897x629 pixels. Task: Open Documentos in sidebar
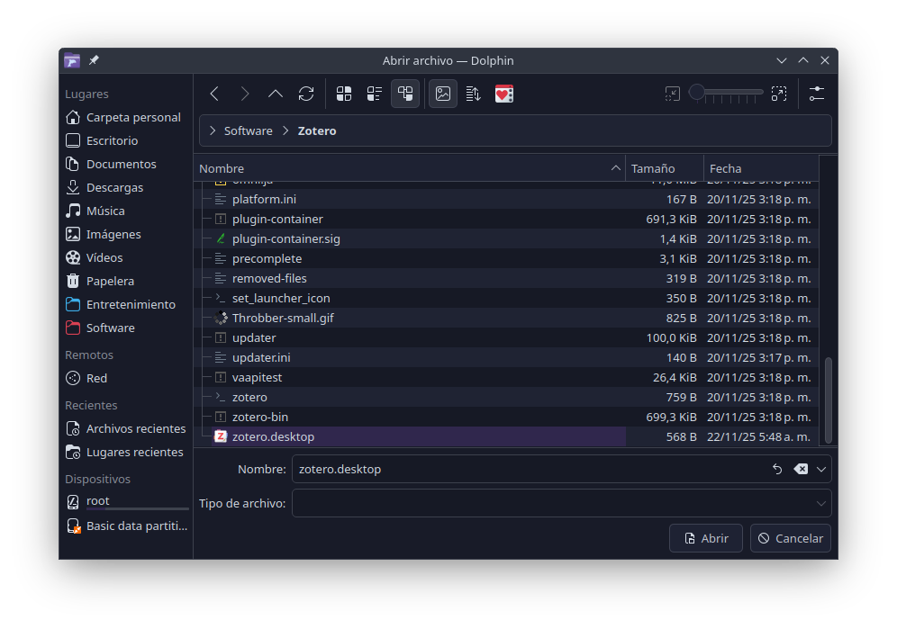[x=125, y=164]
